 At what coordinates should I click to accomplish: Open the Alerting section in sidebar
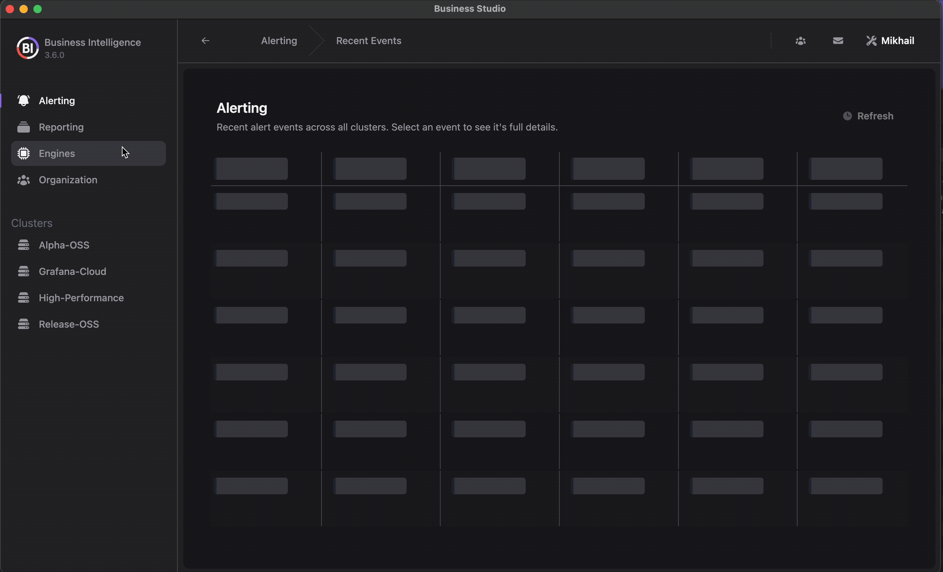tap(89, 101)
